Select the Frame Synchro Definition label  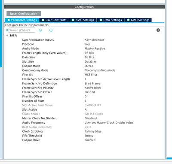pyautogui.click(x=40, y=83)
